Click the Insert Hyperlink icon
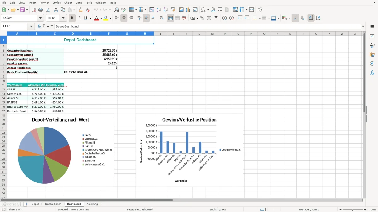This screenshot has width=378, height=212. 213,10
